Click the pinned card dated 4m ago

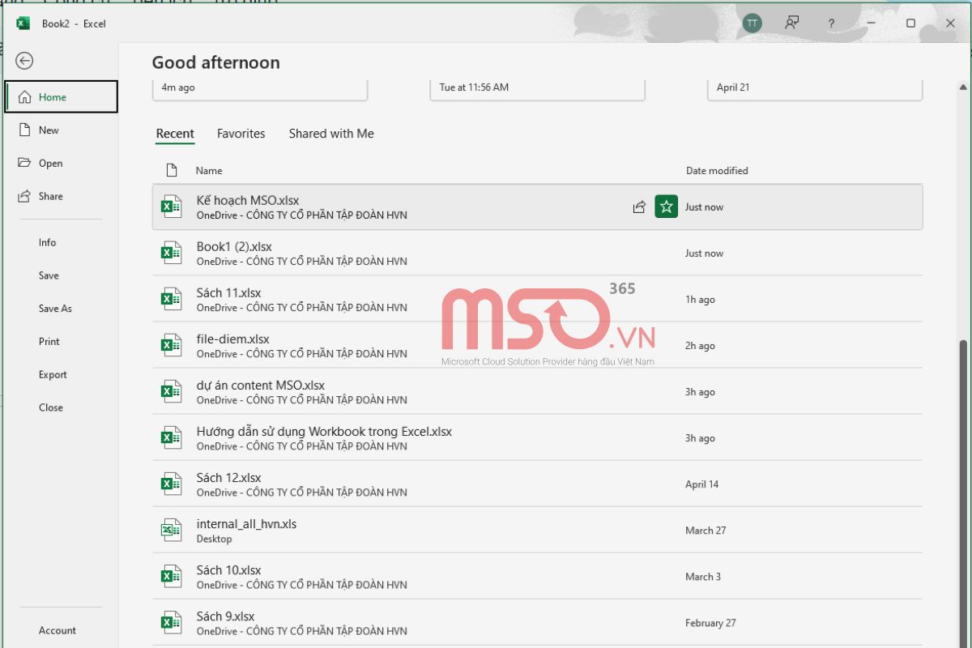[x=260, y=89]
